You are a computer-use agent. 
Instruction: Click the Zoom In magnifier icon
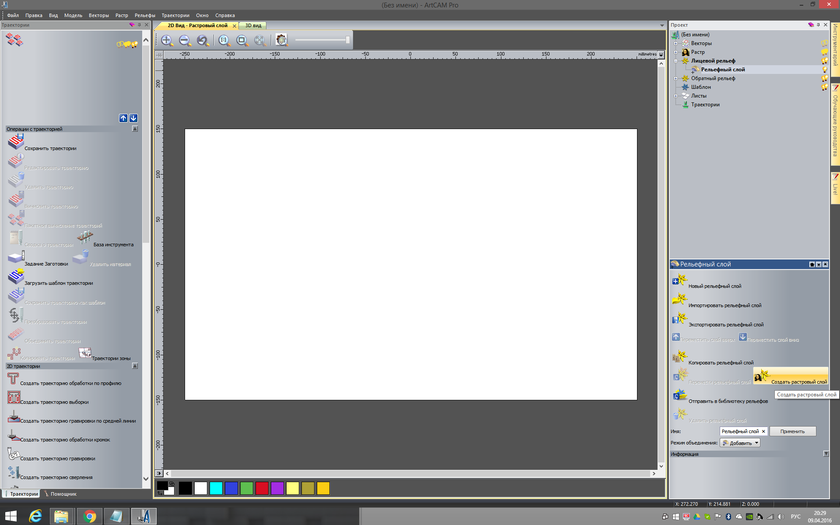pos(167,40)
